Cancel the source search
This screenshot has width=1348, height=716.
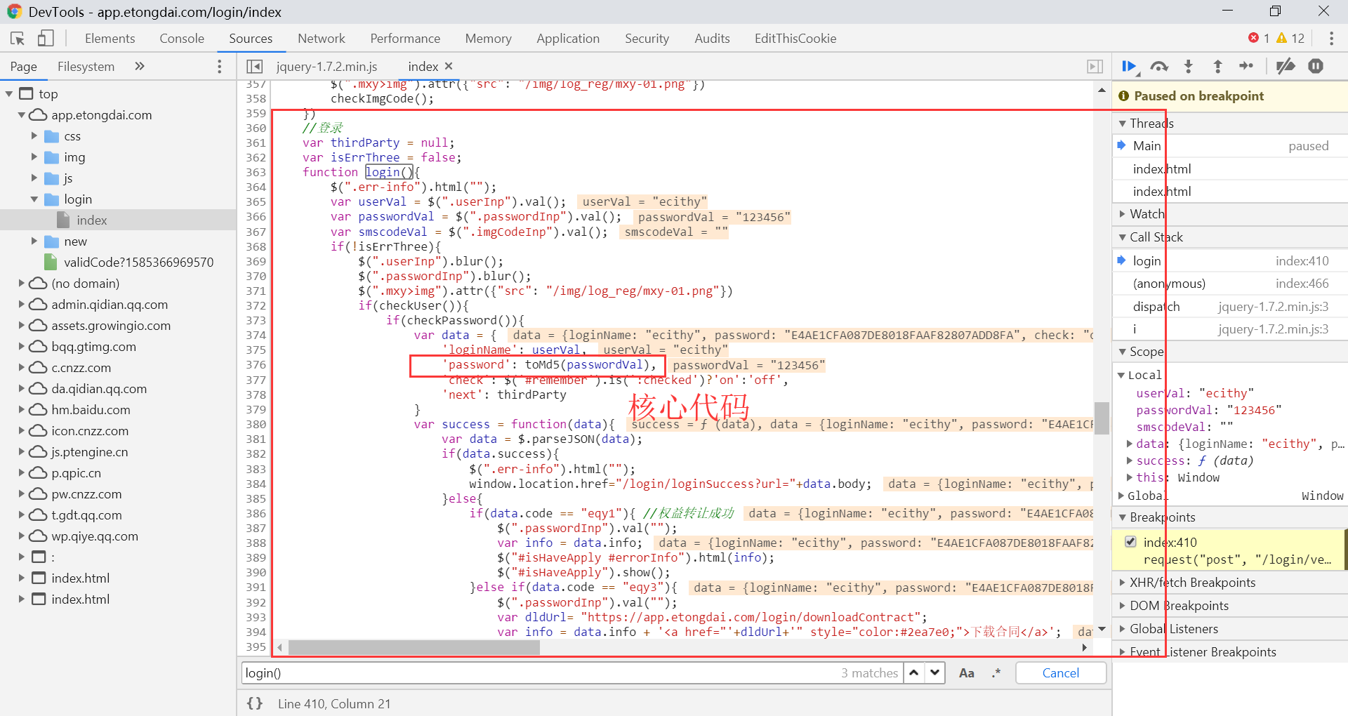1061,673
